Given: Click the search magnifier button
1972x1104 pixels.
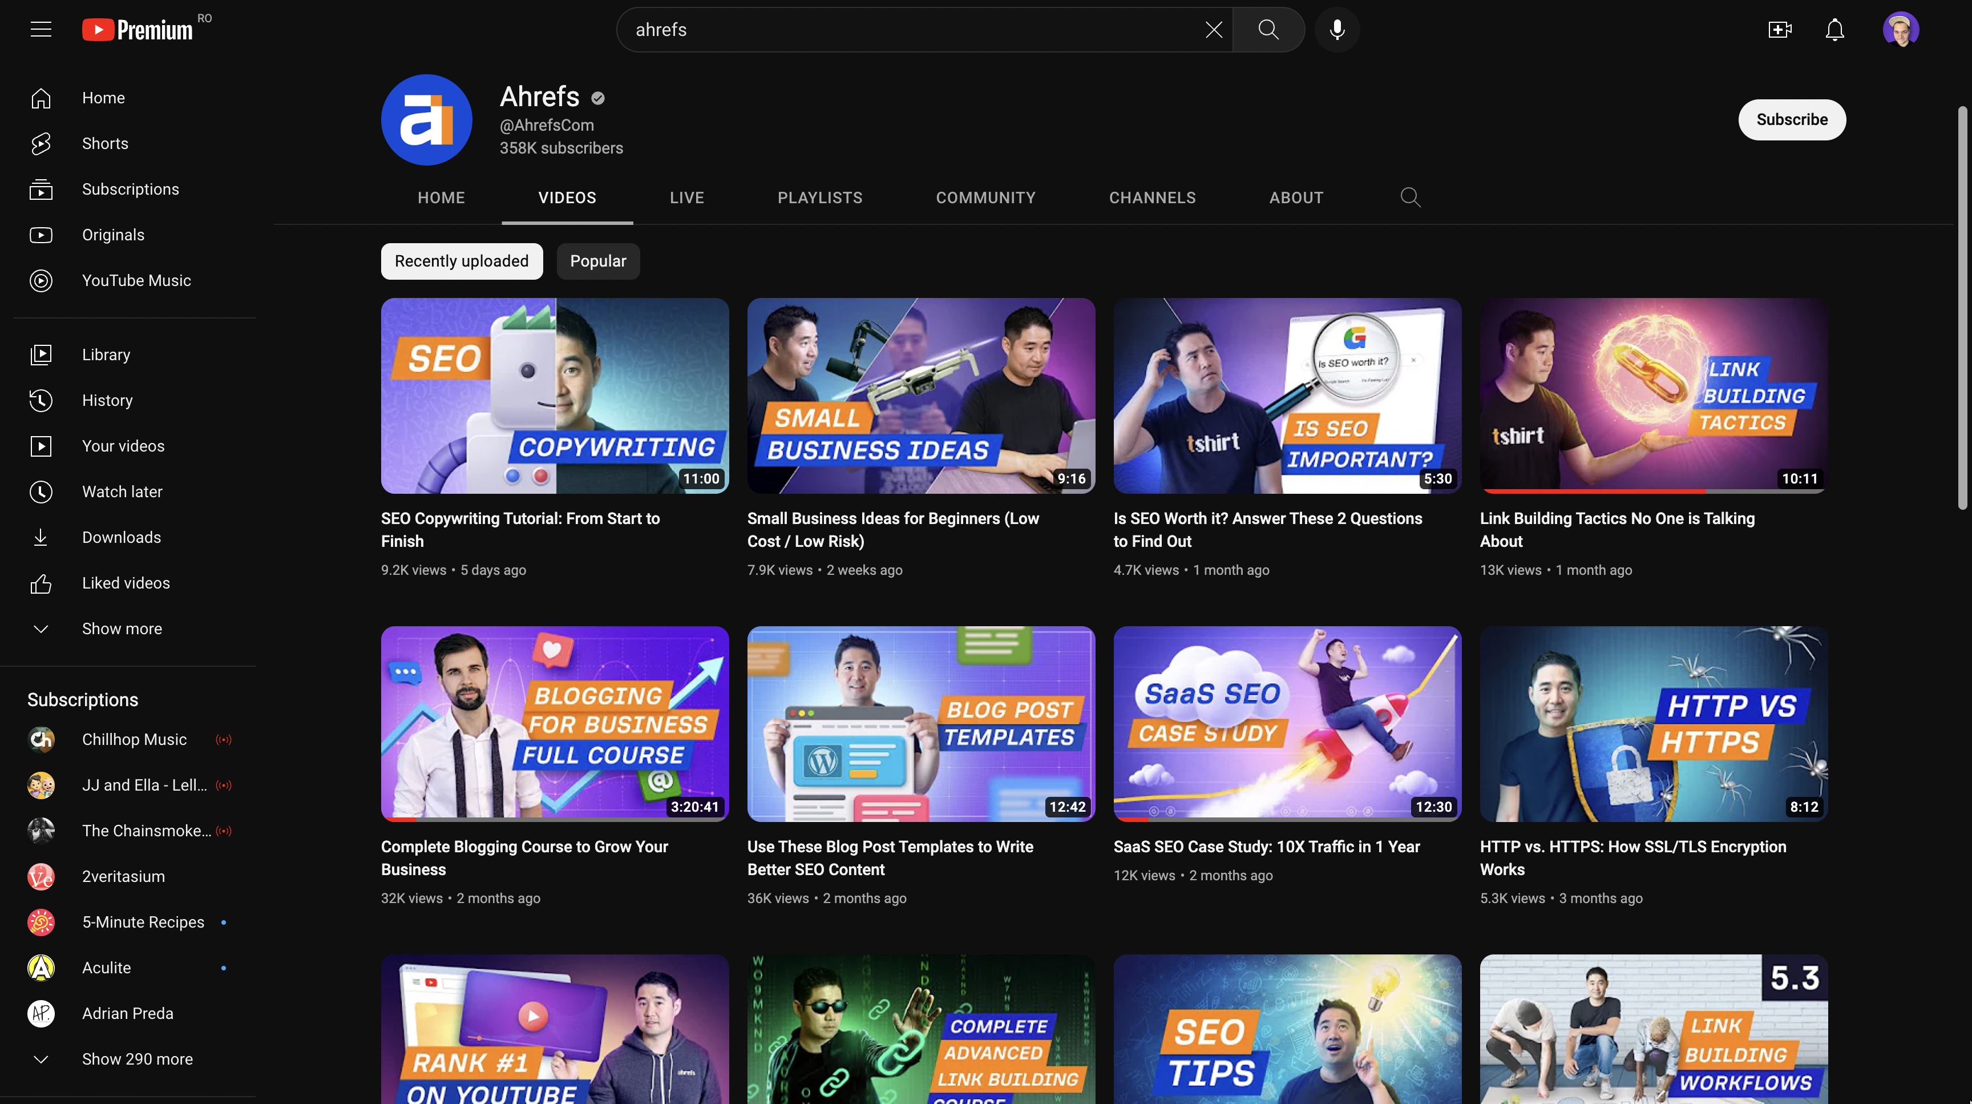Looking at the screenshot, I should click(x=1268, y=30).
